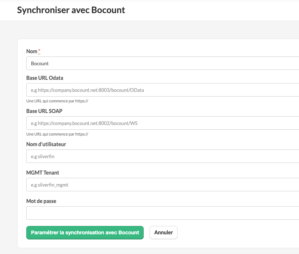Viewport: 299px width, 254px height.
Task: Click Paramétrer la synchronisation avec Bocount button
Action: coord(85,232)
